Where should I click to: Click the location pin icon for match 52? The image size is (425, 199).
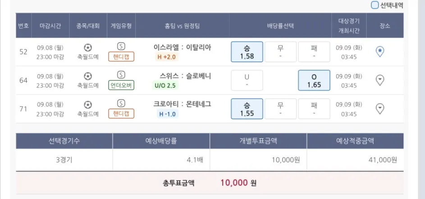pos(380,52)
